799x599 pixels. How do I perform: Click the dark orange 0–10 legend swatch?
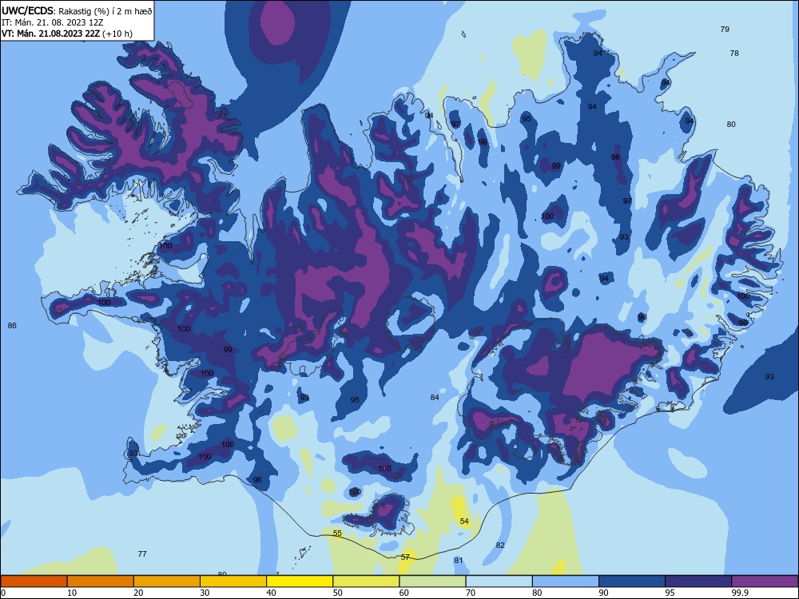point(34,581)
